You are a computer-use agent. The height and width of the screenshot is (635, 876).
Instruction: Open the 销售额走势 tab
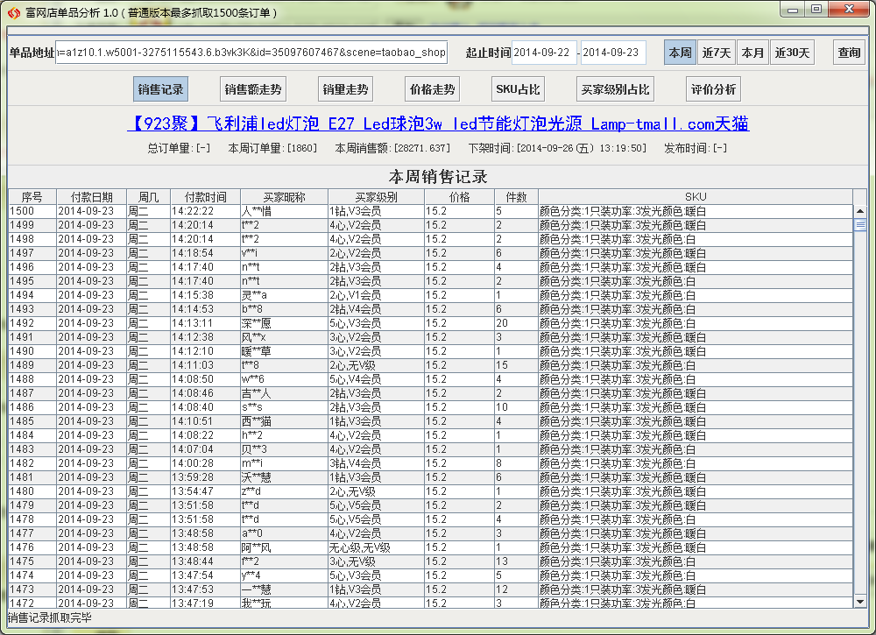point(252,89)
